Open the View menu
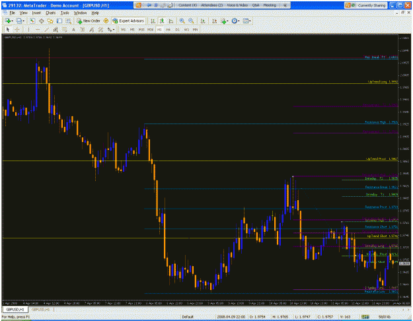 point(23,13)
